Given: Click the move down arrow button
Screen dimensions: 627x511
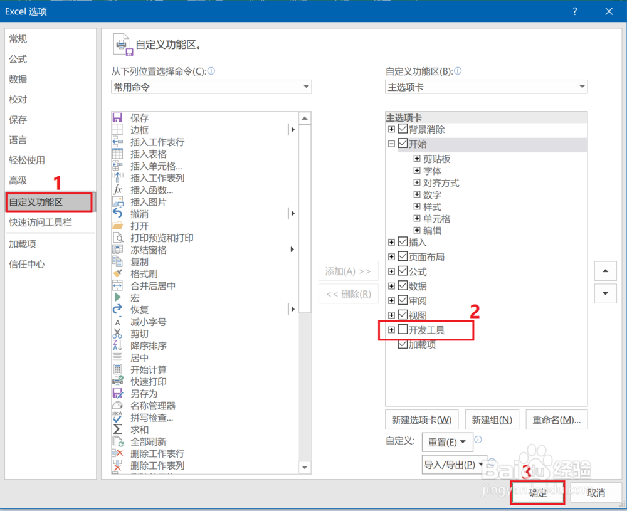Looking at the screenshot, I should [x=606, y=293].
